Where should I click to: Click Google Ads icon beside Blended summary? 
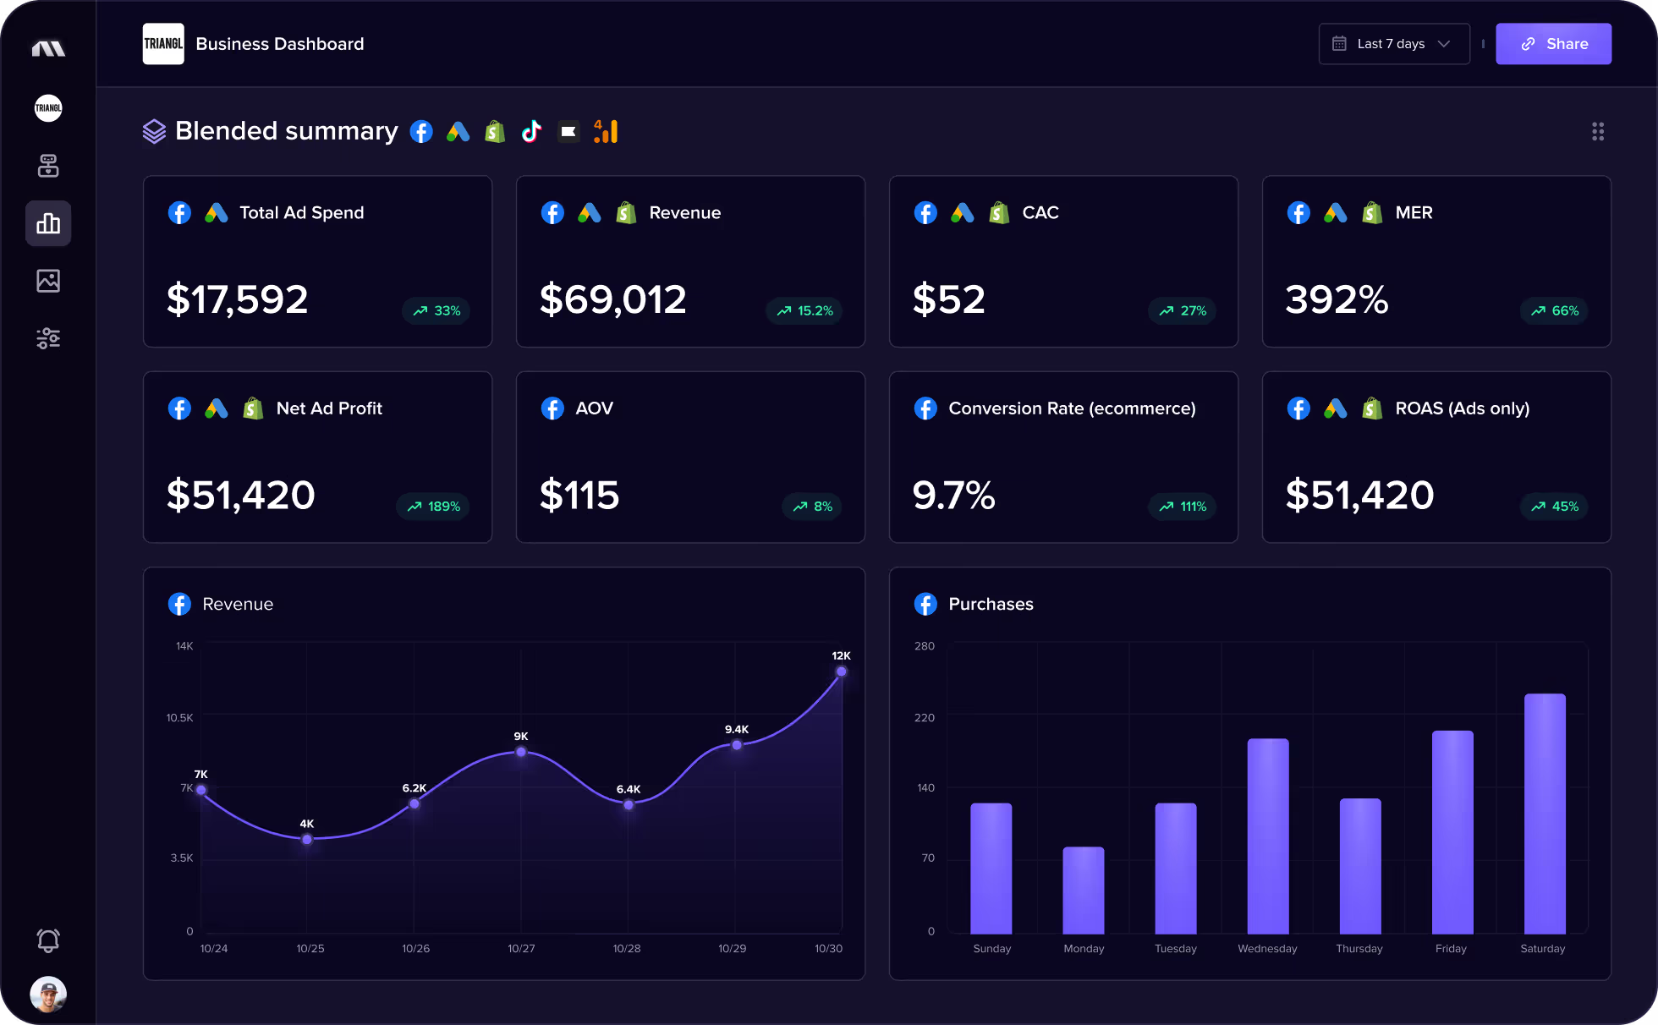click(x=458, y=131)
